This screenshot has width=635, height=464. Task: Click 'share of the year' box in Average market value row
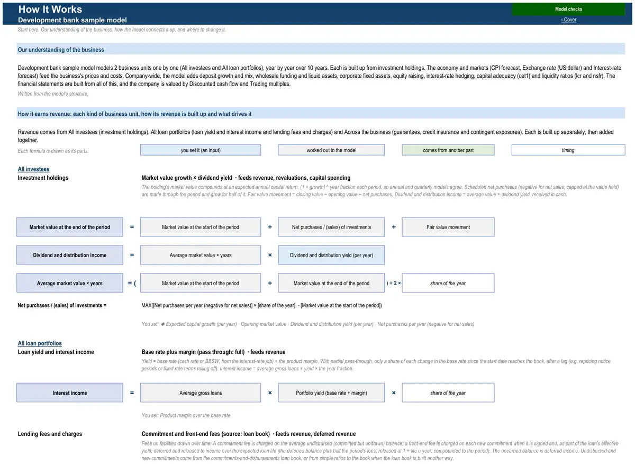pyautogui.click(x=448, y=283)
